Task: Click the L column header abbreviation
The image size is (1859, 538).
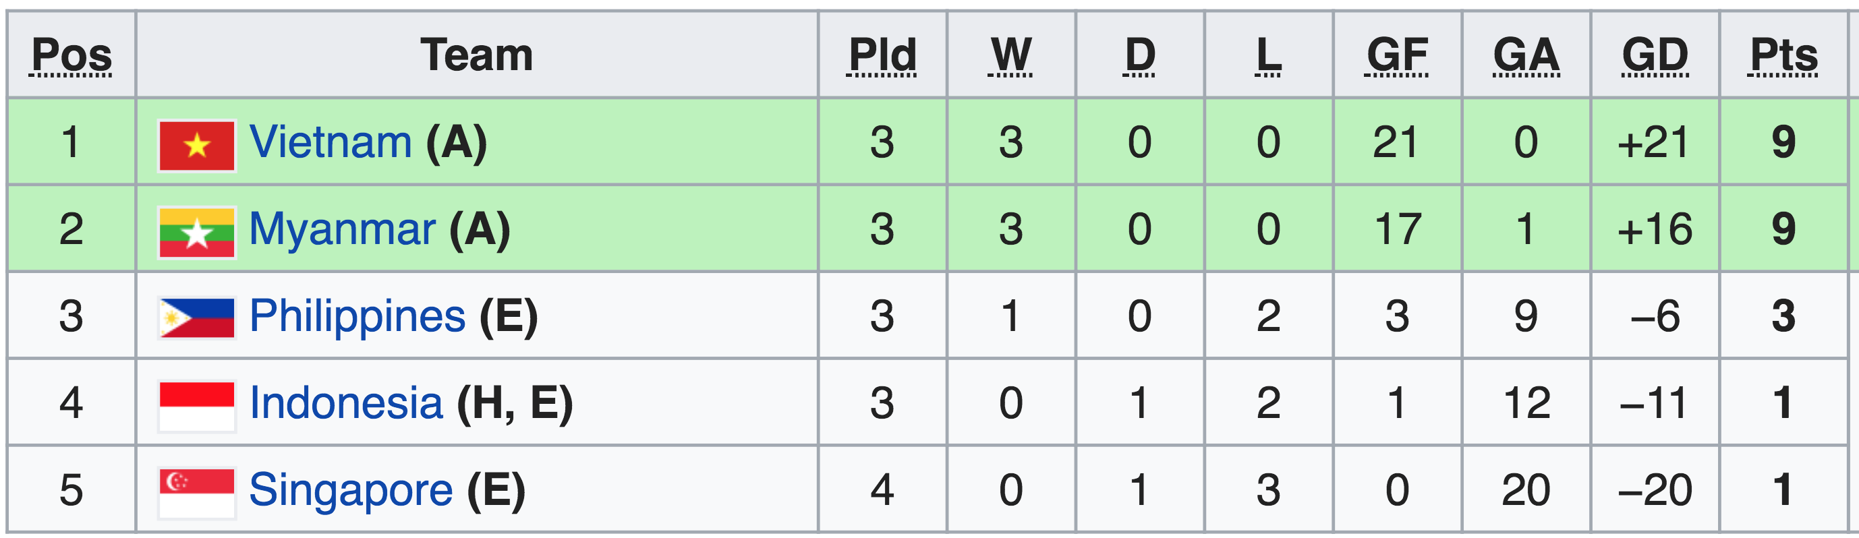Action: (1268, 55)
